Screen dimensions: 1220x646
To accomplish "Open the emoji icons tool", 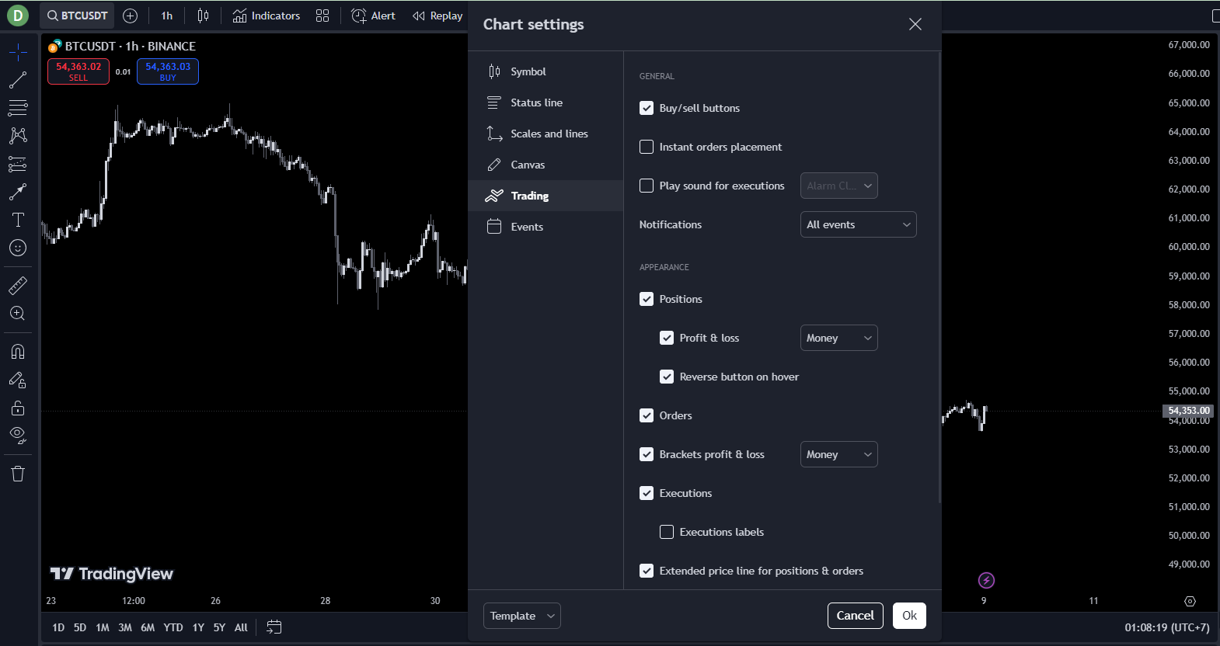I will click(x=18, y=248).
